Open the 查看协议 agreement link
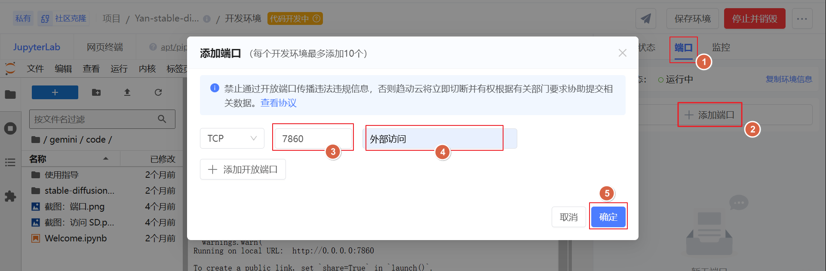This screenshot has width=826, height=271. click(x=278, y=103)
